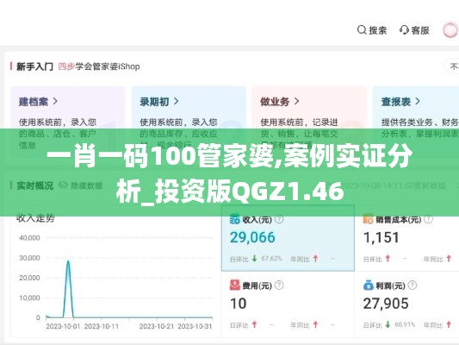The image size is (459, 345).
Task: Click the 销售成本 orange icon
Action: click(368, 219)
